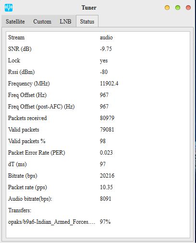Image resolution: width=196 pixels, height=243 pixels.
Task: Click the Audio bitrate(bps) row
Action: (98, 199)
